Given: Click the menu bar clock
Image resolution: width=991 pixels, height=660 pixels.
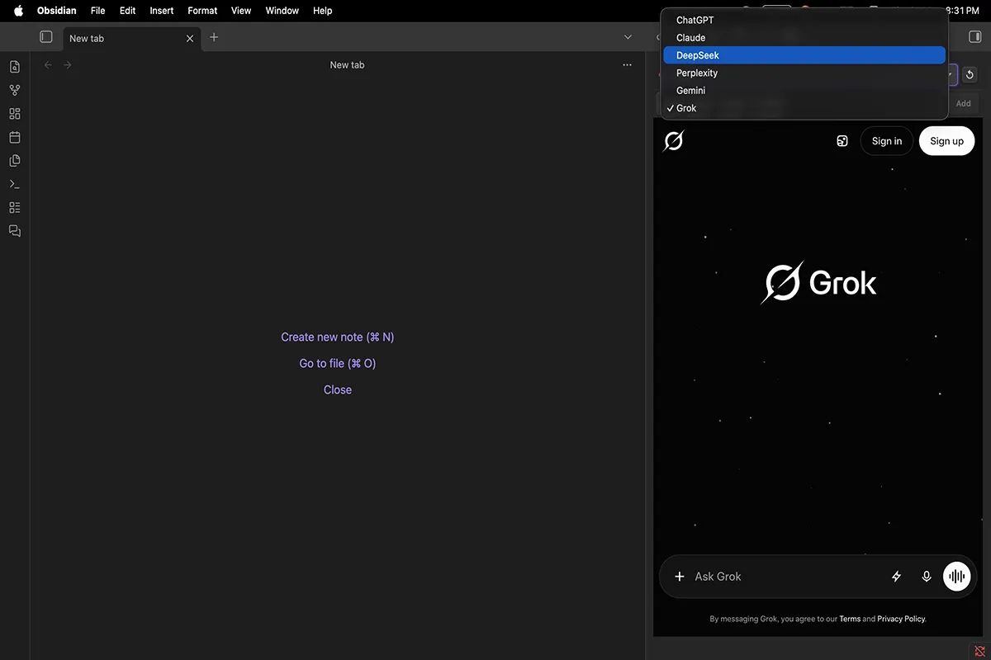Looking at the screenshot, I should coord(962,11).
